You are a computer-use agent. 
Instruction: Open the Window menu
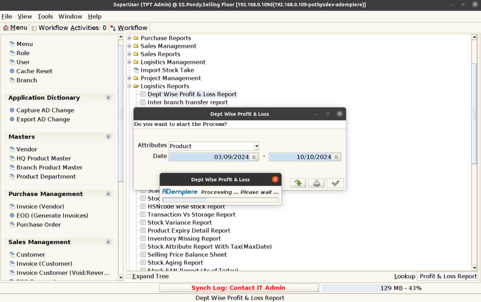(x=70, y=16)
